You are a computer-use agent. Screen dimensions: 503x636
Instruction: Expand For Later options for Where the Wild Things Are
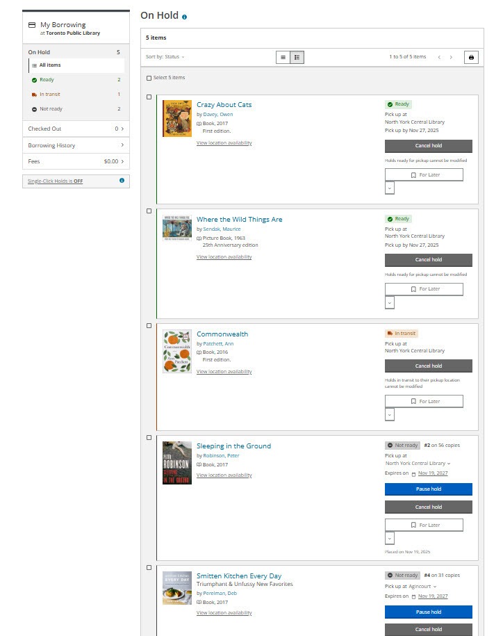pos(390,302)
